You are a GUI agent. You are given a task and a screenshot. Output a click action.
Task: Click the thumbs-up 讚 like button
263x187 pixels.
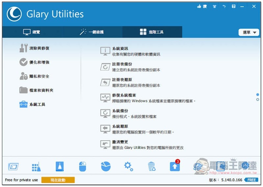pyautogui.click(x=202, y=6)
